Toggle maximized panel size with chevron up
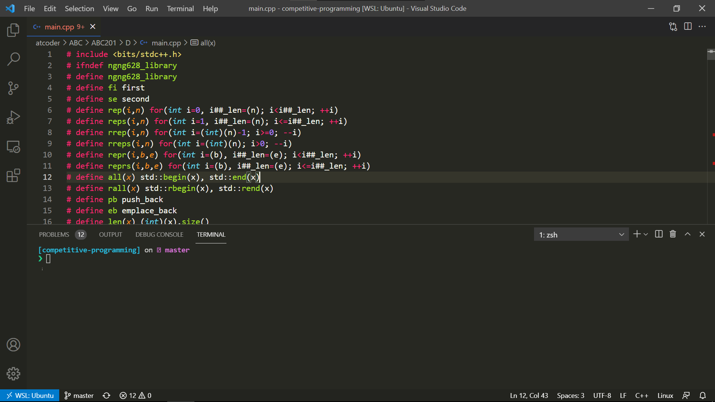This screenshot has height=402, width=715. [x=687, y=234]
